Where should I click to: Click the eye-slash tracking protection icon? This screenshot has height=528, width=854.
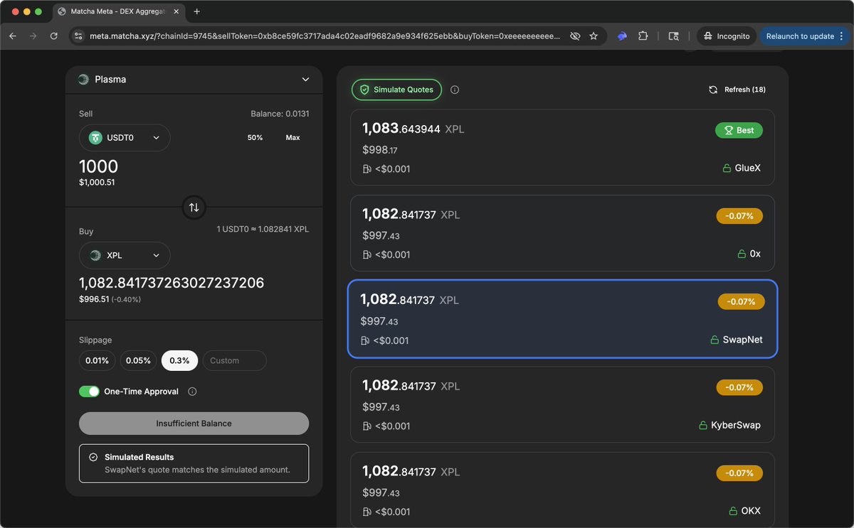click(x=575, y=36)
